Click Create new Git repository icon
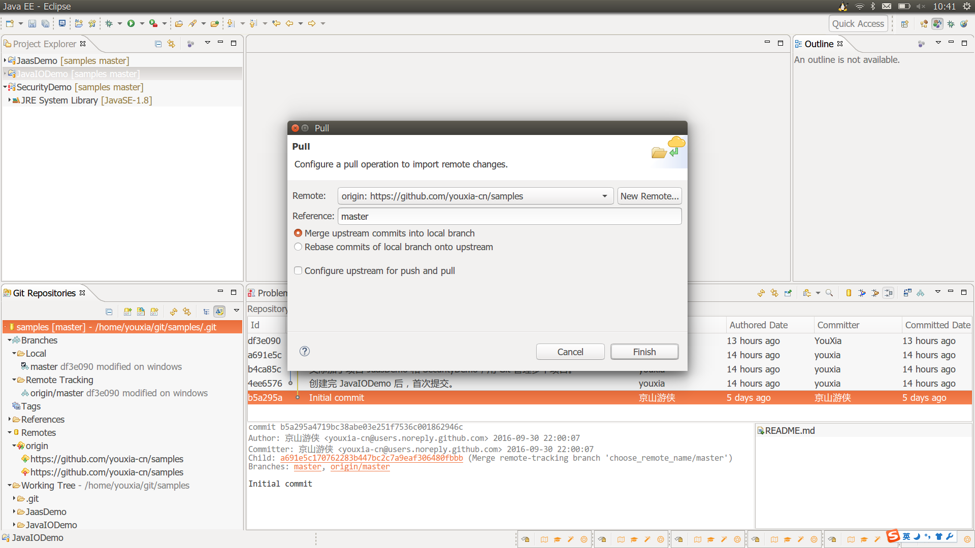Viewport: 975px width, 548px height. (154, 312)
